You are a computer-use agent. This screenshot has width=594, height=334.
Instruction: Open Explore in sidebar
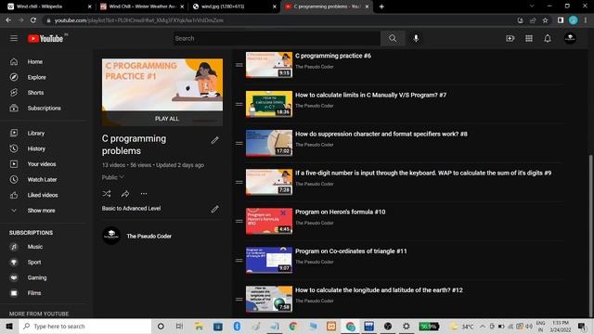tap(36, 77)
